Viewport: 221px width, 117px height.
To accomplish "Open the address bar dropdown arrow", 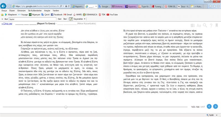I will point(64,6).
